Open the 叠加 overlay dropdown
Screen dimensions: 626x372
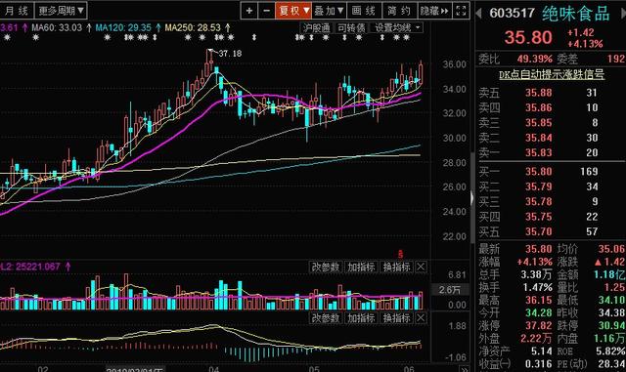[329, 11]
